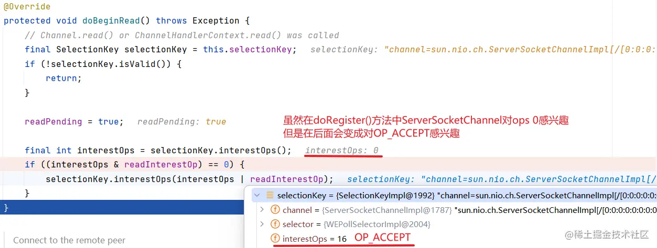Click the interestOps field icon

[275, 239]
